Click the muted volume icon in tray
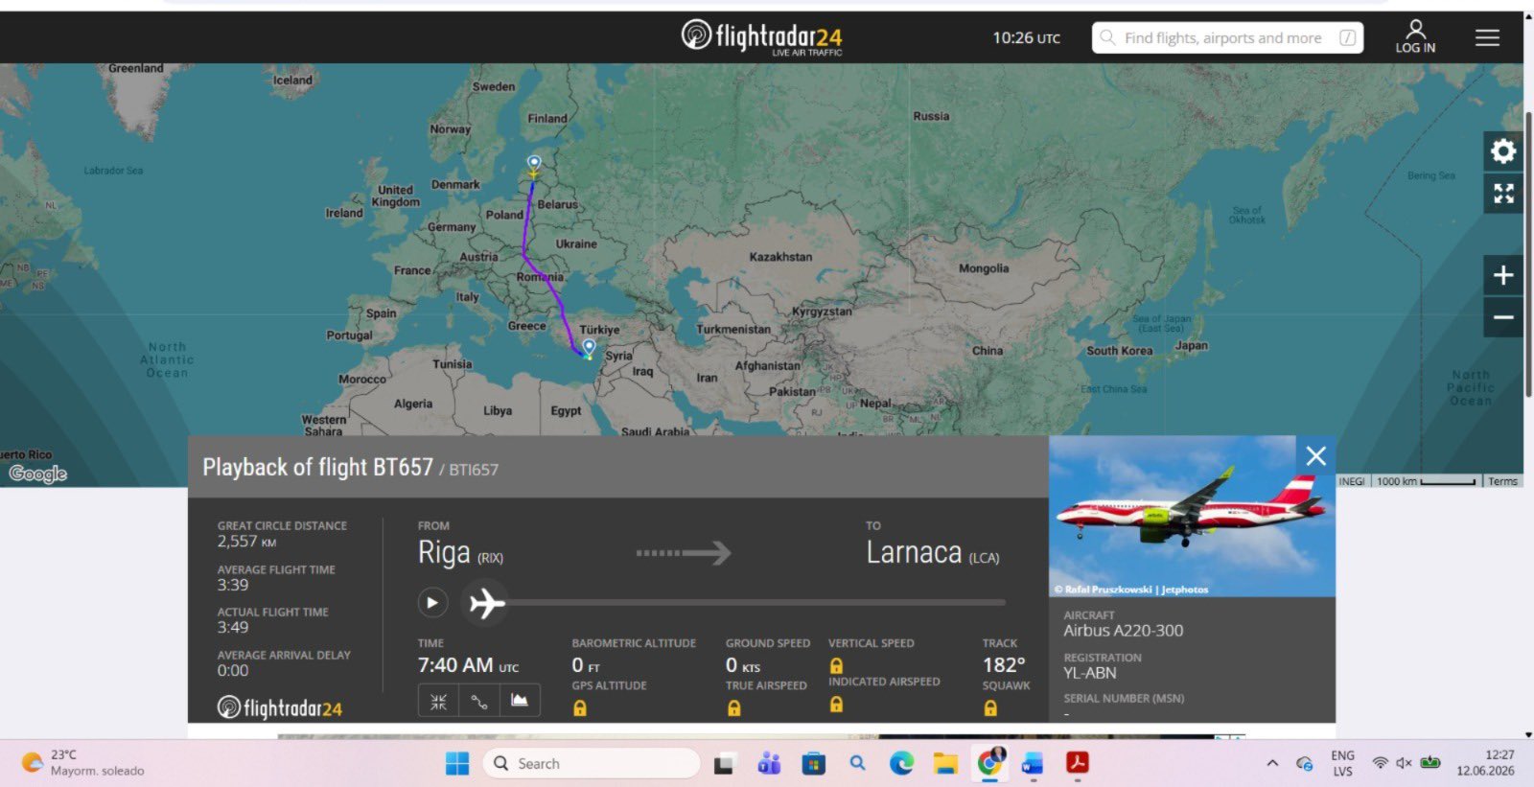The height and width of the screenshot is (787, 1534). click(x=1404, y=763)
